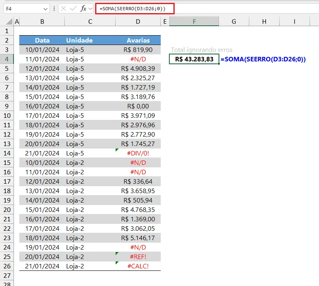The image size is (319, 286).
Task: Select the #DIV/0! error cell
Action: [138, 153]
